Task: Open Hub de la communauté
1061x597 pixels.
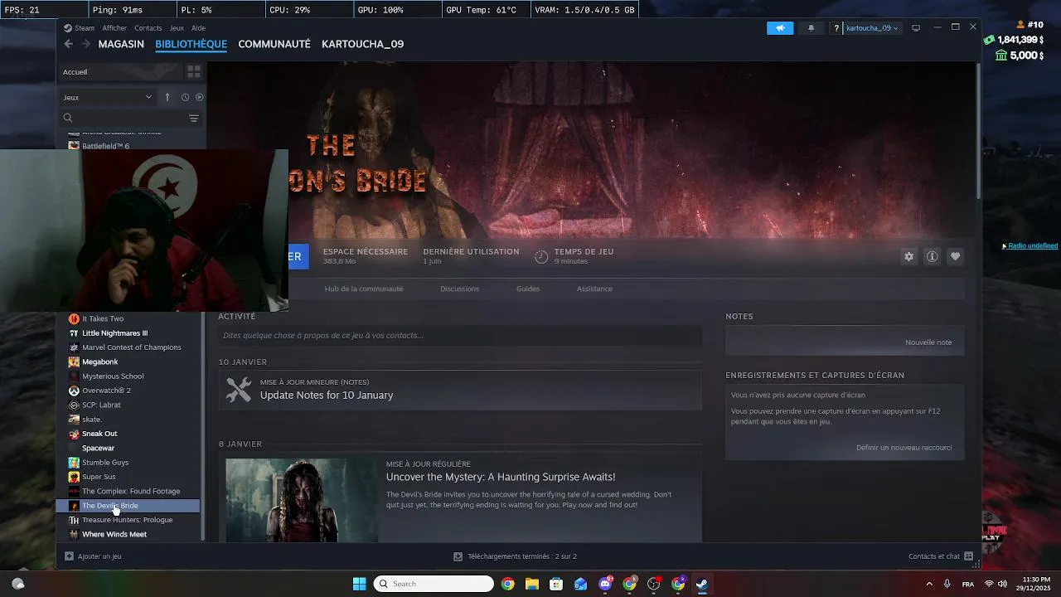Action: pyautogui.click(x=364, y=289)
